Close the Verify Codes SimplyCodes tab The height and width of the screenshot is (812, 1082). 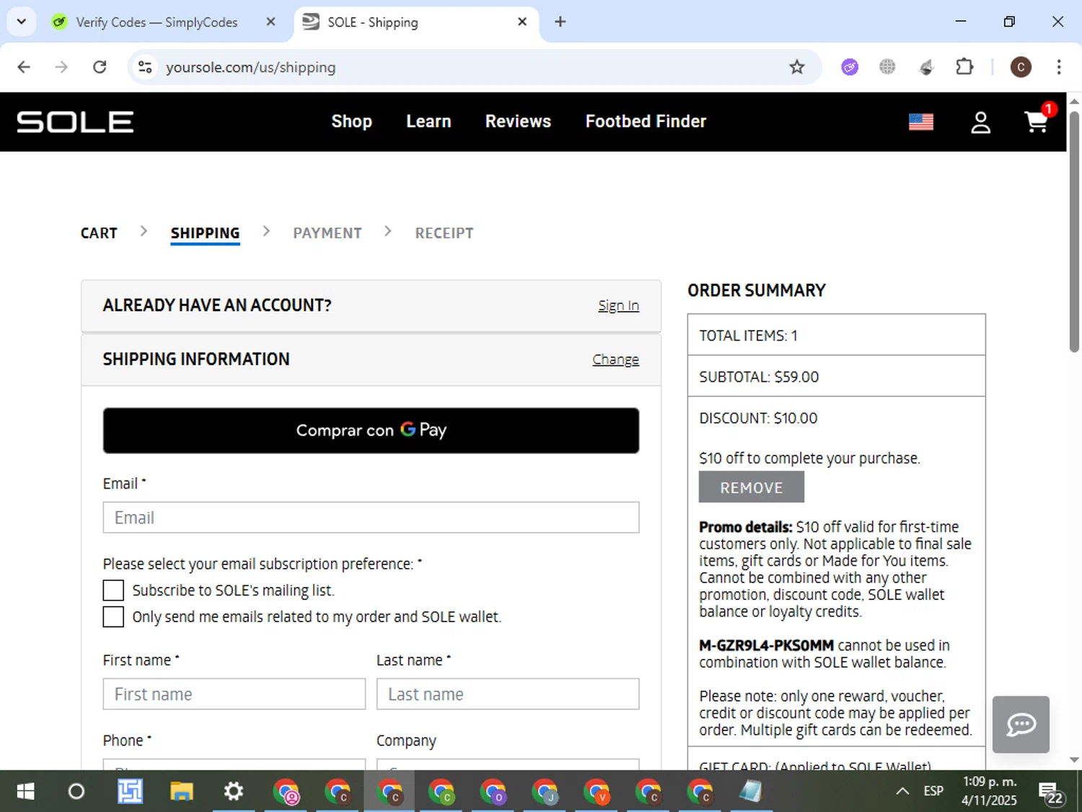point(270,22)
